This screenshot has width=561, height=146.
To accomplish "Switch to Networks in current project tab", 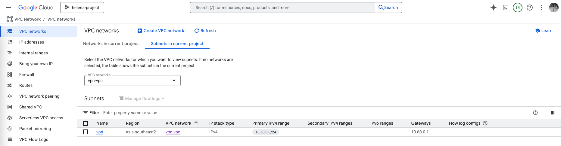I will click(x=111, y=44).
